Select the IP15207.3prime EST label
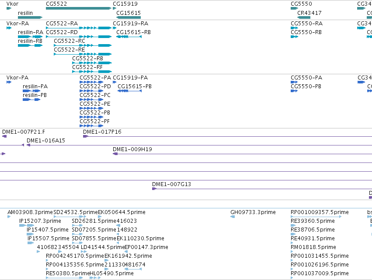 (x=40, y=221)
